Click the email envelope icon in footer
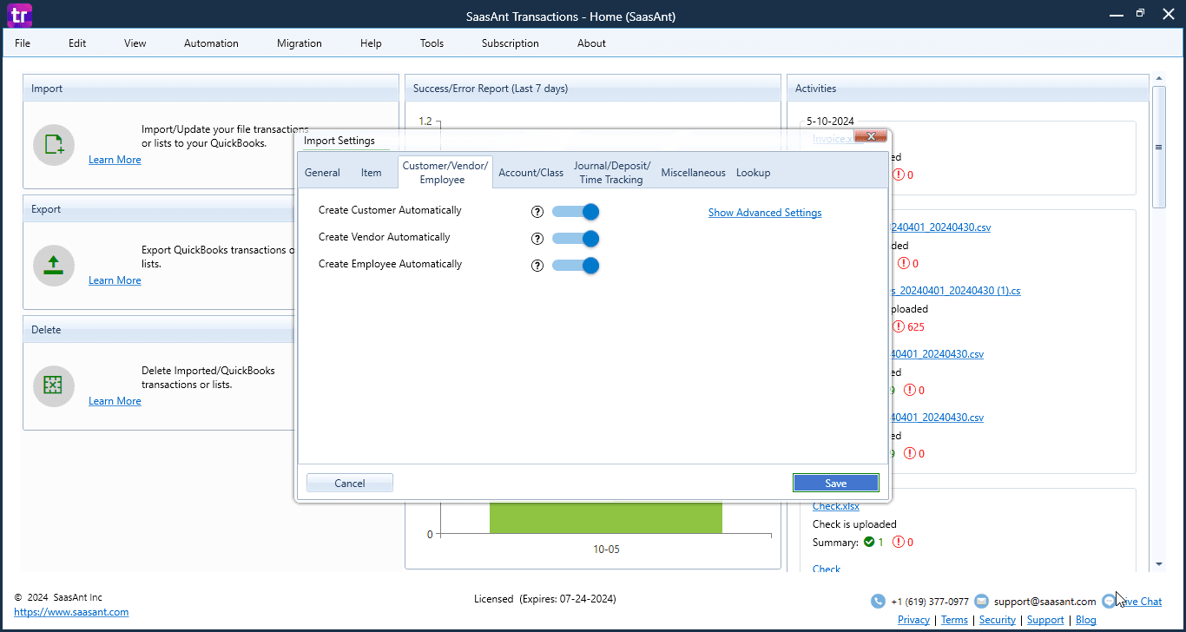The width and height of the screenshot is (1186, 632). coord(981,602)
